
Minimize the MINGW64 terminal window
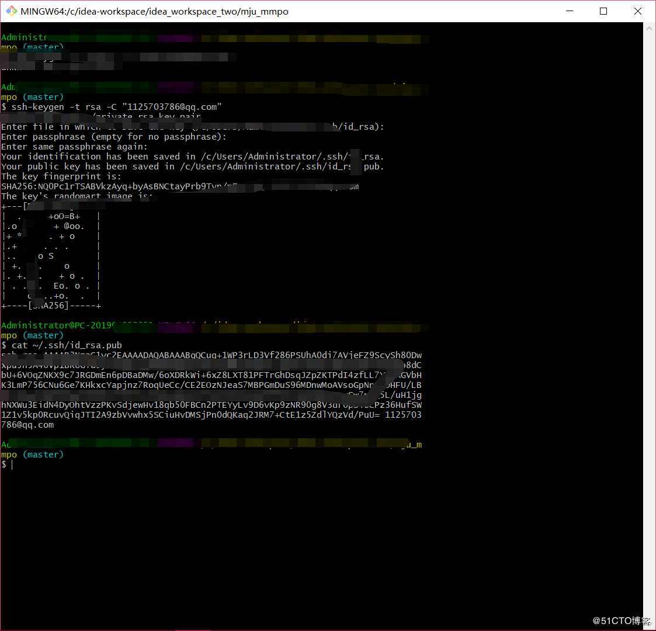(570, 11)
